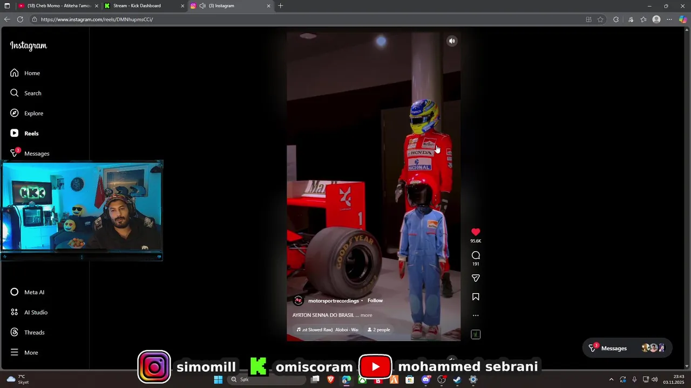
Task: Open the favorites list
Action: [643, 19]
